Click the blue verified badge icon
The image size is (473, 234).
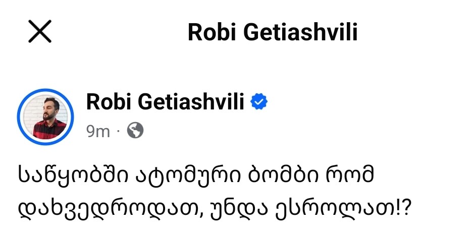point(259,102)
